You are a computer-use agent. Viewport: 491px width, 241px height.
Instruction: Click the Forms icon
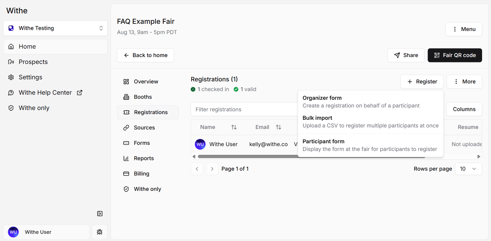click(x=126, y=143)
